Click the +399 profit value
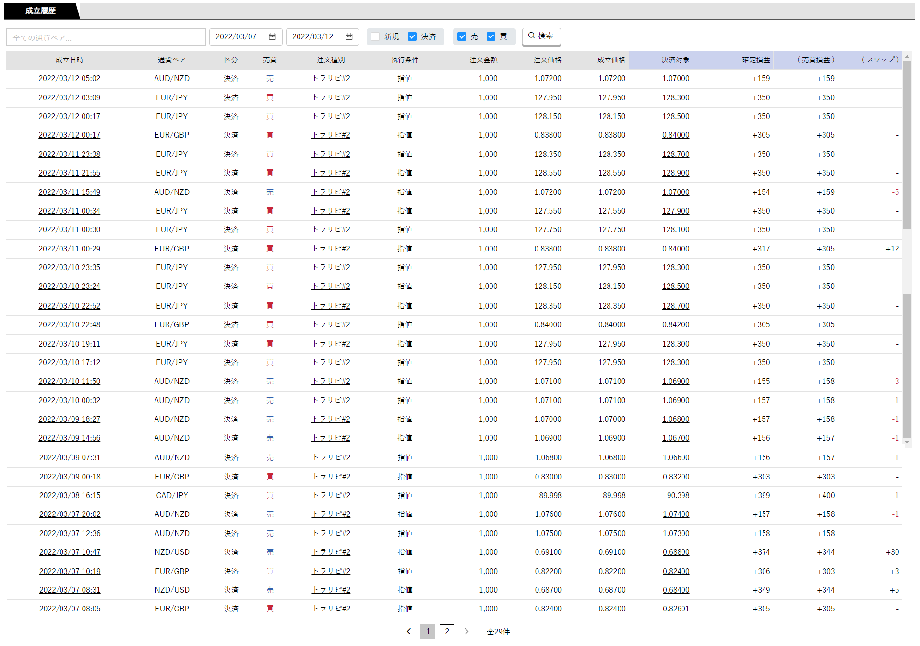The image size is (920, 646). tap(761, 496)
